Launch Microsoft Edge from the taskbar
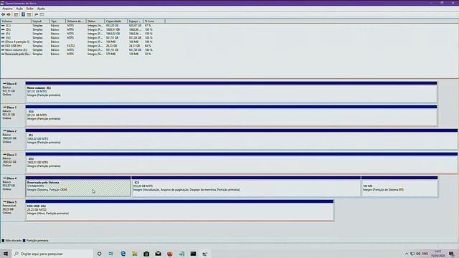Viewport: 459px width, 258px height. [x=123, y=254]
